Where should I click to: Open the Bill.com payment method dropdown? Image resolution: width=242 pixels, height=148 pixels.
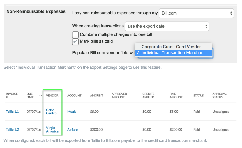click(x=196, y=13)
